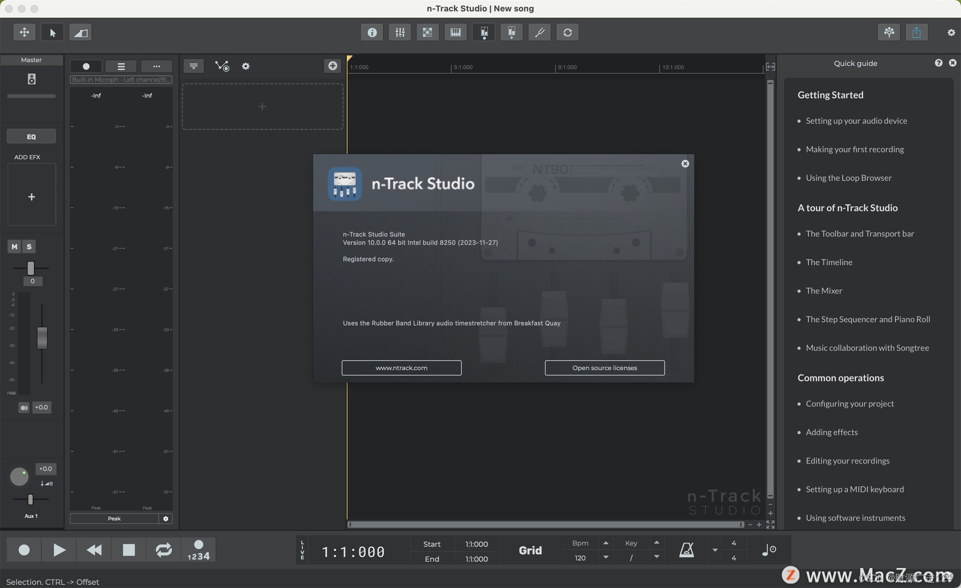Click the metronome icon
The height and width of the screenshot is (588, 961).
pyautogui.click(x=687, y=550)
